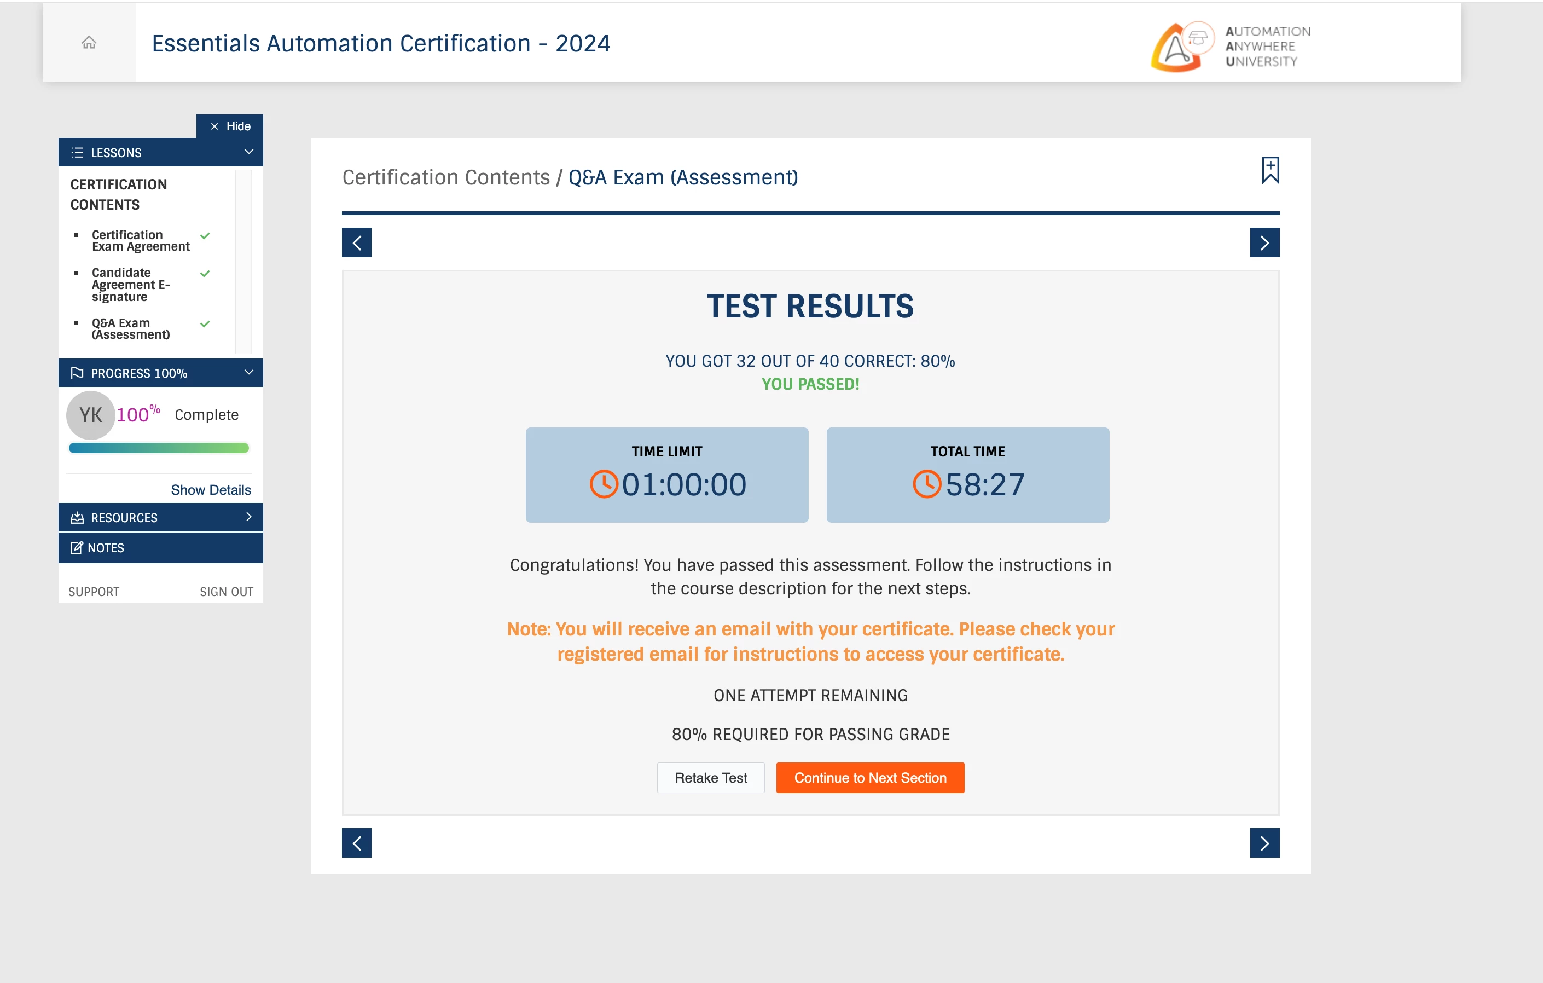Click the Retake Test button

[710, 778]
